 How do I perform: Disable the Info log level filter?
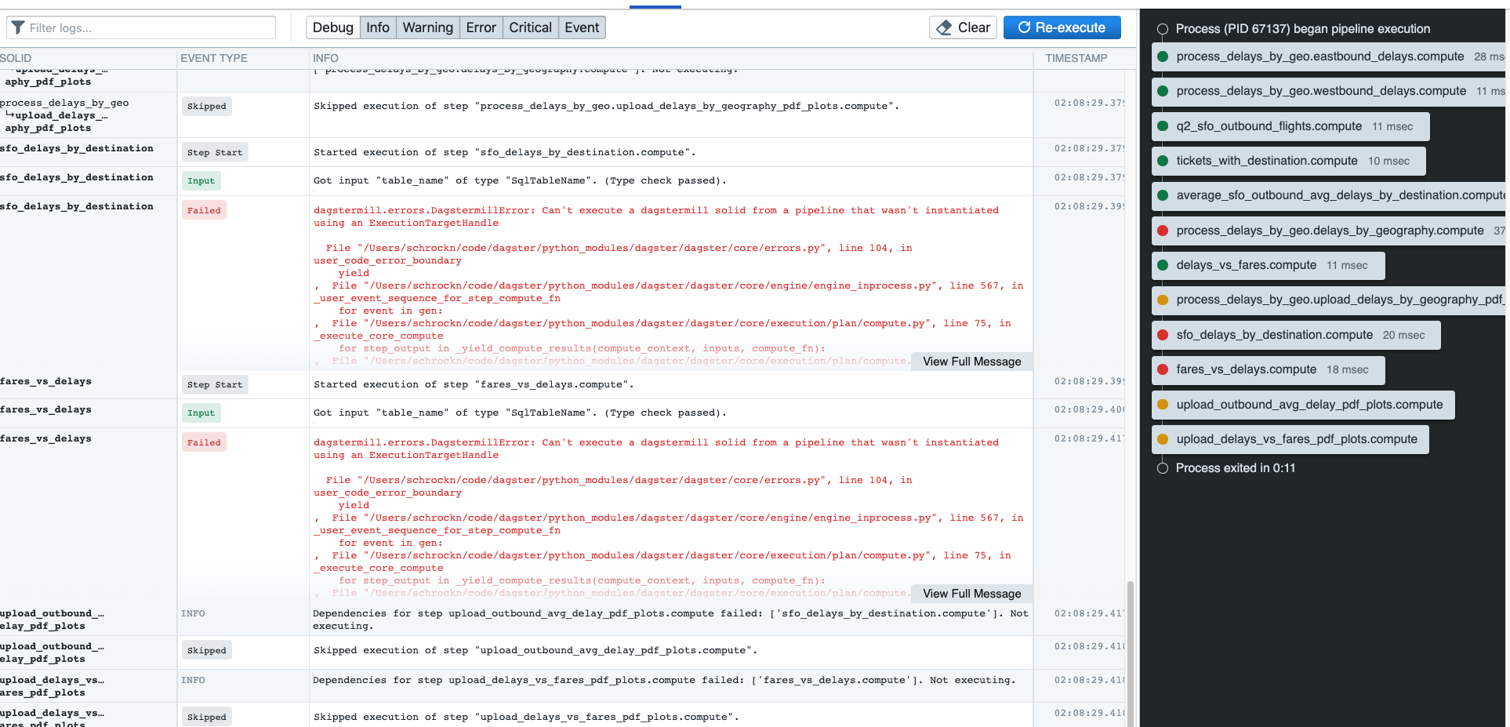(378, 27)
